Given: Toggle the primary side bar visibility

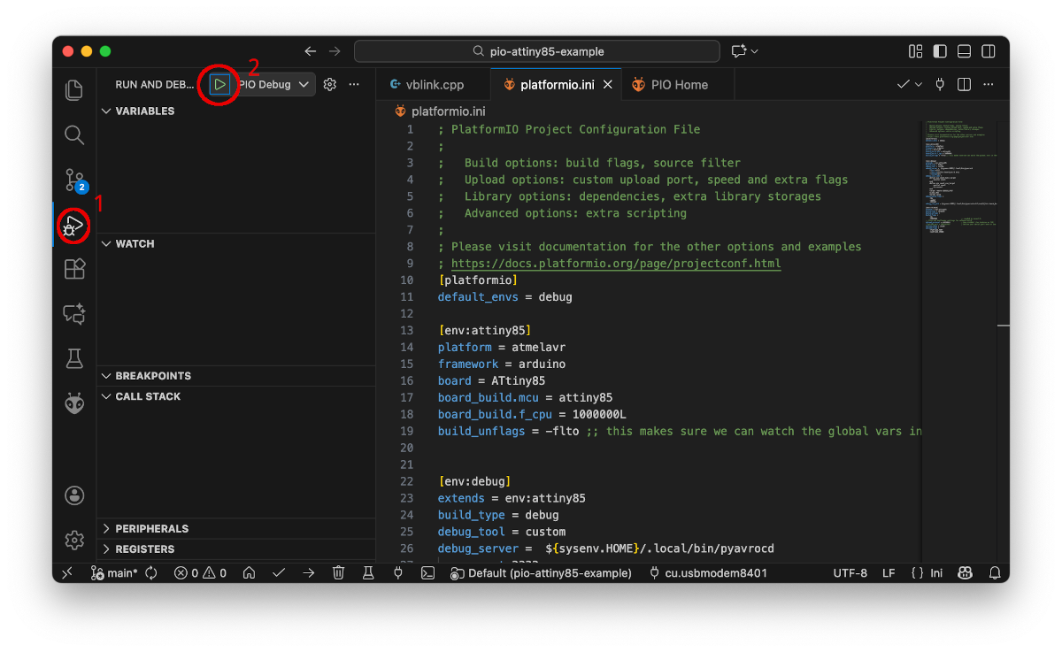Looking at the screenshot, I should point(940,51).
